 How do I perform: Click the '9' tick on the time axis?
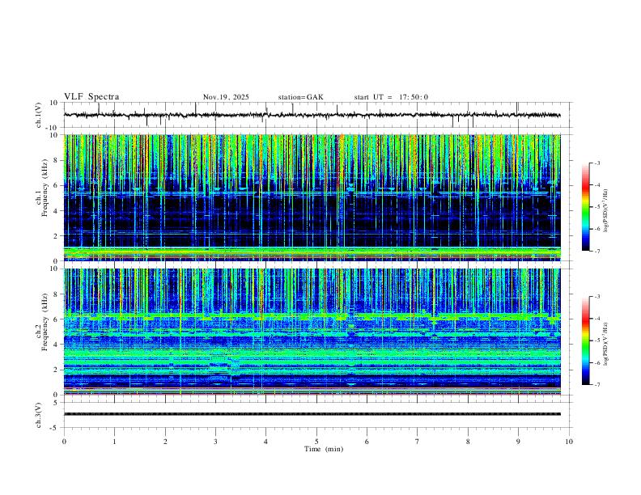518,442
